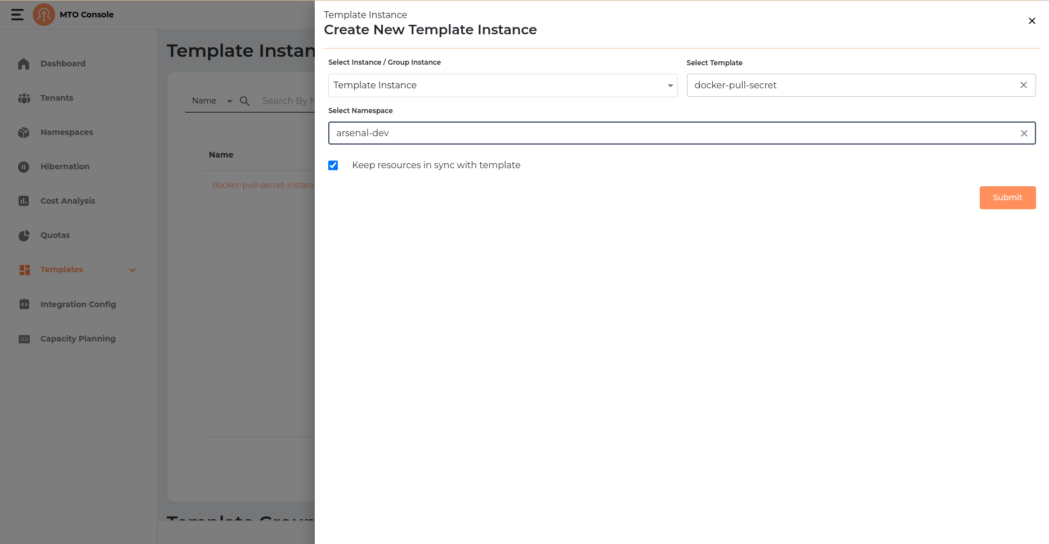Click the Quotas pie chart icon
Screen dimensions: 1049x544
(24, 236)
